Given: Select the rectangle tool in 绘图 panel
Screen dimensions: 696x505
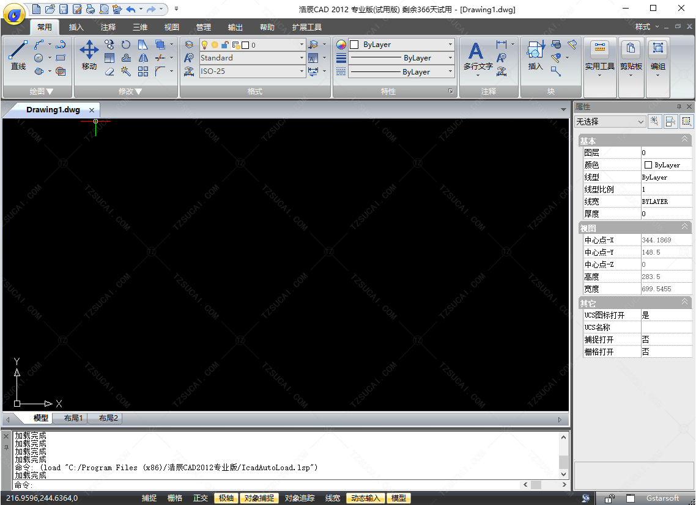Looking at the screenshot, I should pos(61,57).
